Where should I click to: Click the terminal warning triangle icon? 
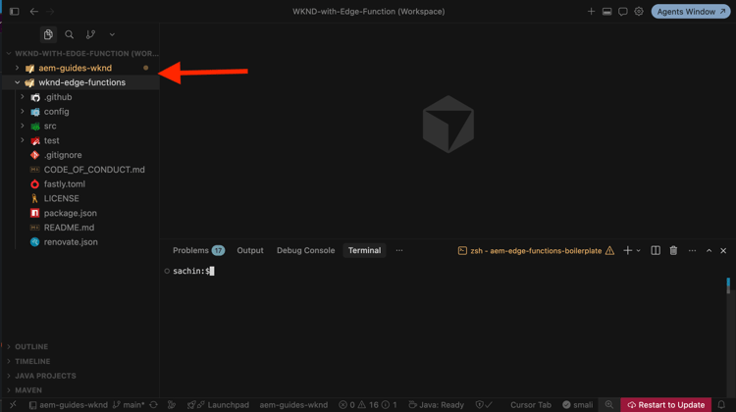click(609, 250)
